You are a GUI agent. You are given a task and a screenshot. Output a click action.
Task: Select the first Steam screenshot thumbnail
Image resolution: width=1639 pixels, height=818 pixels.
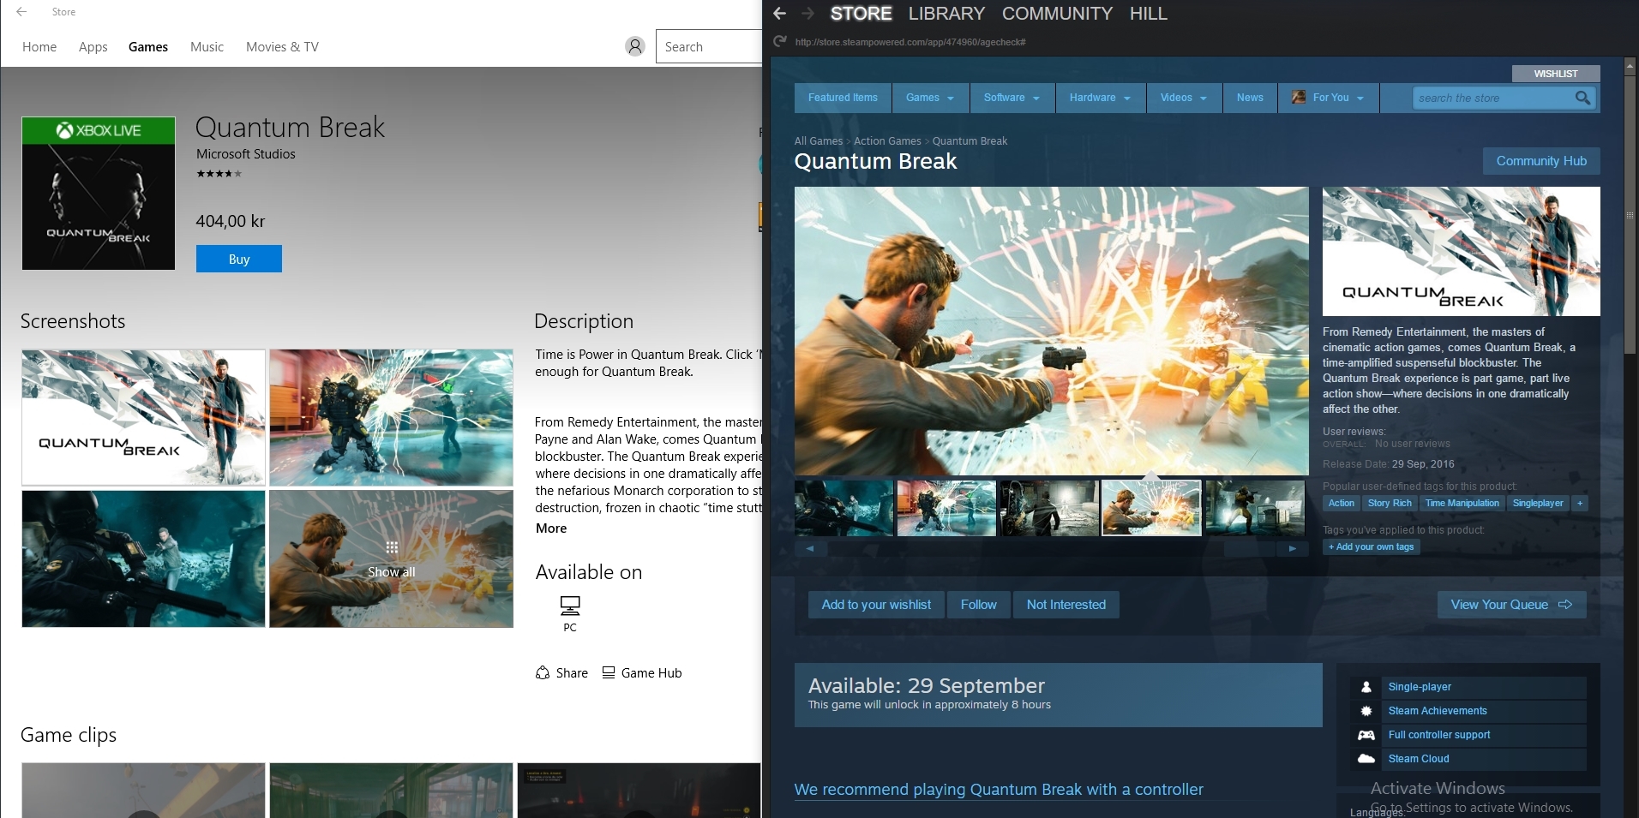[x=844, y=508]
